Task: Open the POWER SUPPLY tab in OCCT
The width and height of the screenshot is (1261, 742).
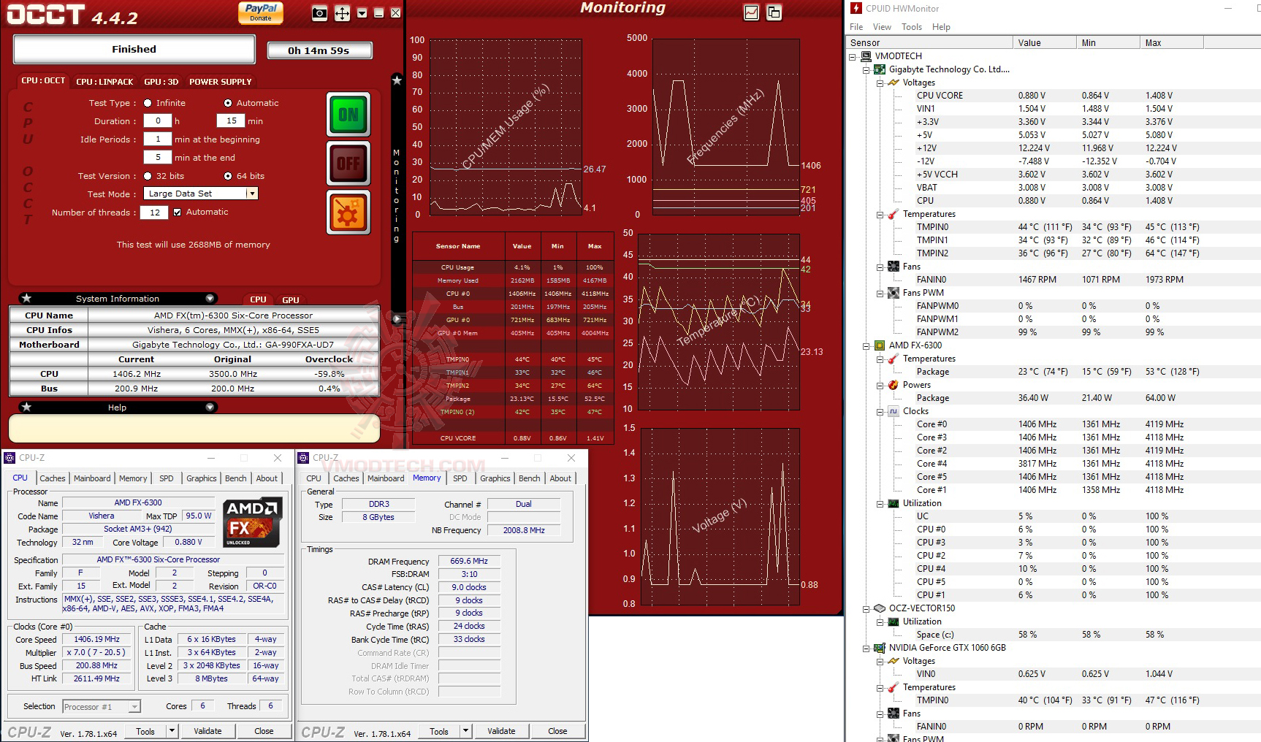Action: [221, 82]
